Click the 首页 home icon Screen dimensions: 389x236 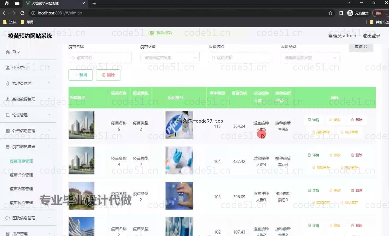tap(8, 52)
